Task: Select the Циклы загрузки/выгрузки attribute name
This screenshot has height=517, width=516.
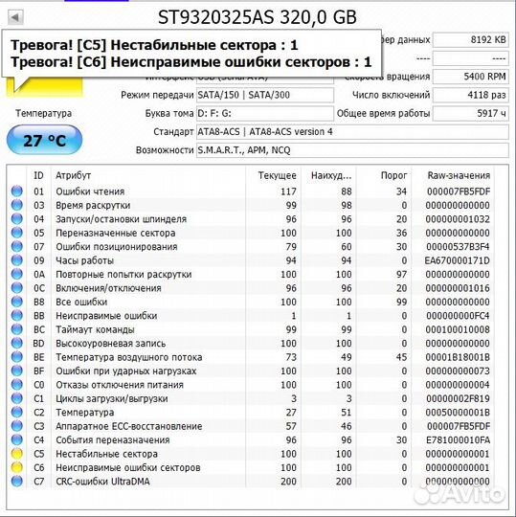Action: [112, 399]
